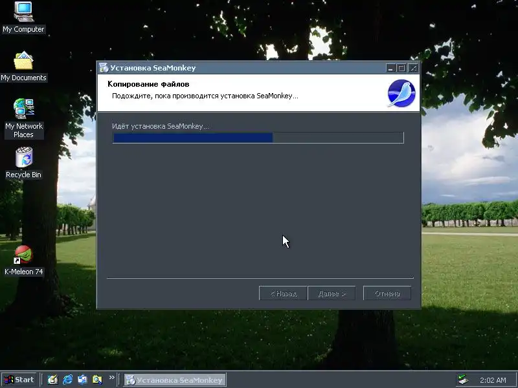Click the Далее > button
Screen dimensions: 518x388
[332, 294]
